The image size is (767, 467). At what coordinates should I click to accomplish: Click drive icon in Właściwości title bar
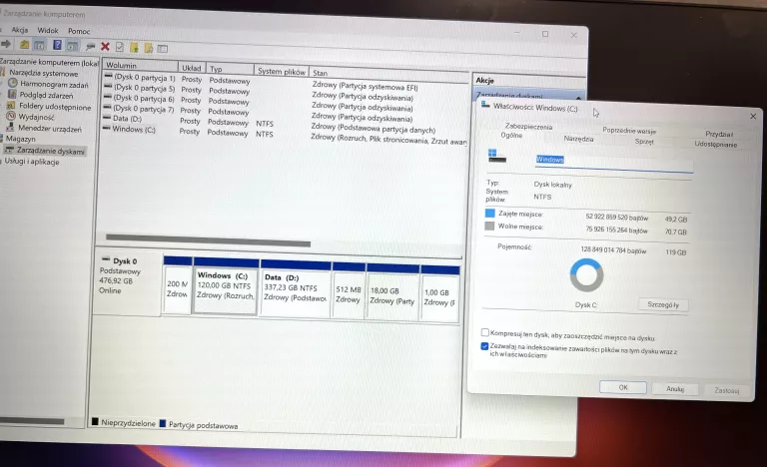[485, 105]
